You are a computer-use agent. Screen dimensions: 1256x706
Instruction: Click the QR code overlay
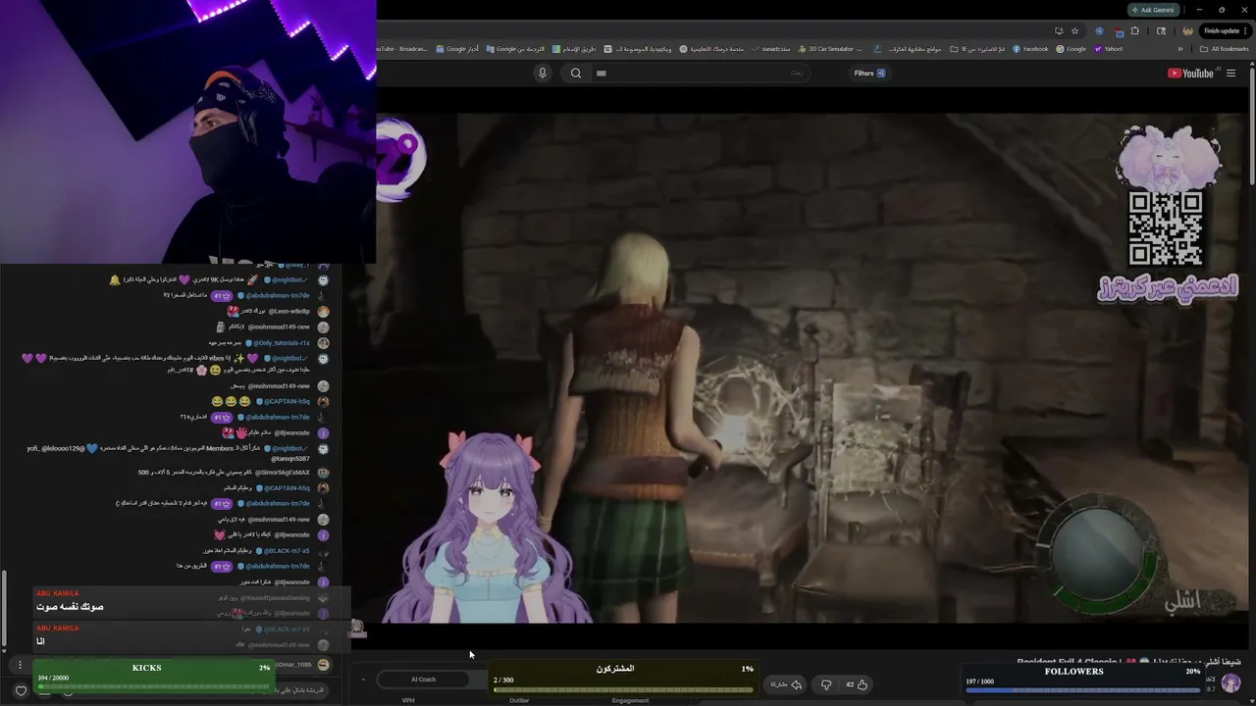pos(1165,228)
